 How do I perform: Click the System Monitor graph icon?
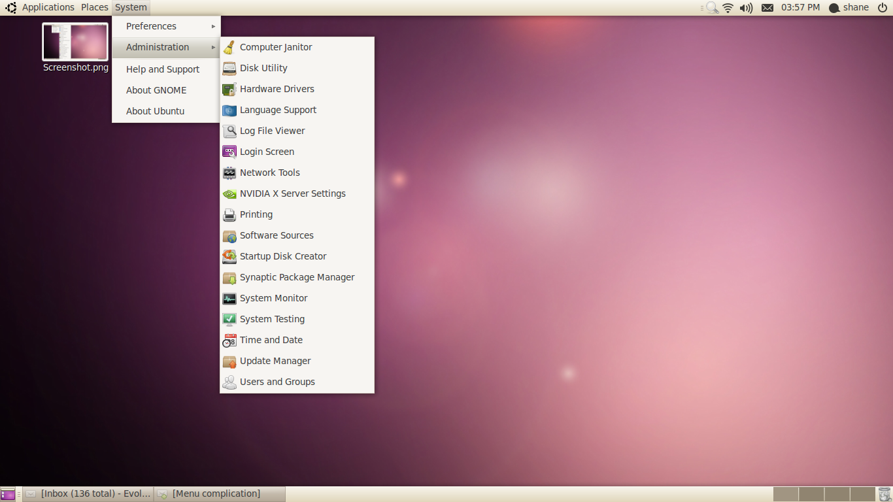click(x=229, y=298)
